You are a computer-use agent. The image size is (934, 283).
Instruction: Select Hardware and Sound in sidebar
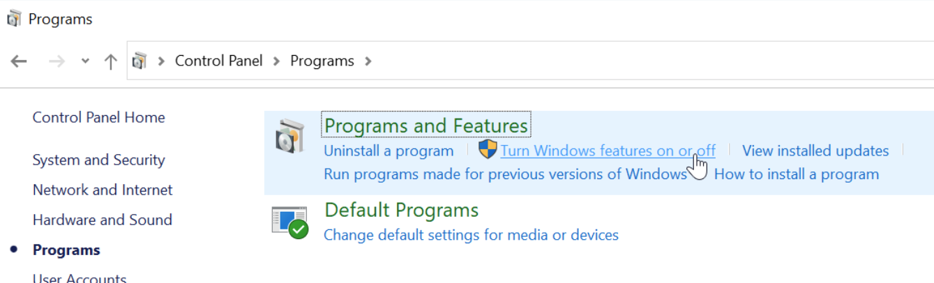102,220
